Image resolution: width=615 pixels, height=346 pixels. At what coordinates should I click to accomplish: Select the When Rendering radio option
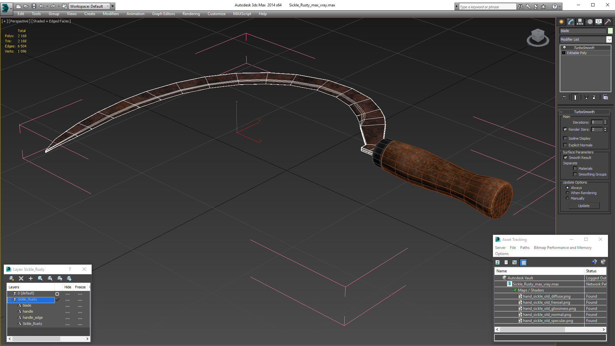[x=567, y=193]
